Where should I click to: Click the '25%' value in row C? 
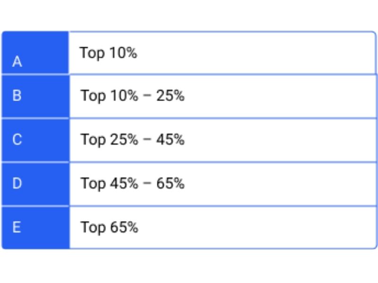[x=124, y=140]
